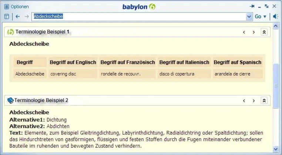Screen dimensions: 282x155
Task: Click the Begriff auf Italienisch header
Action: [184, 62]
